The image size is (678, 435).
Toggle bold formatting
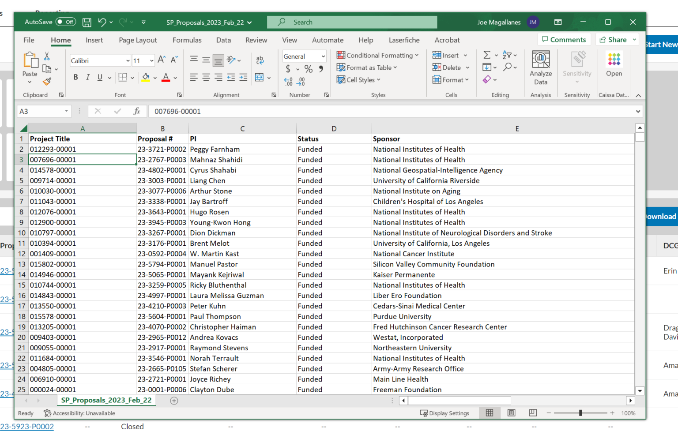(x=75, y=77)
